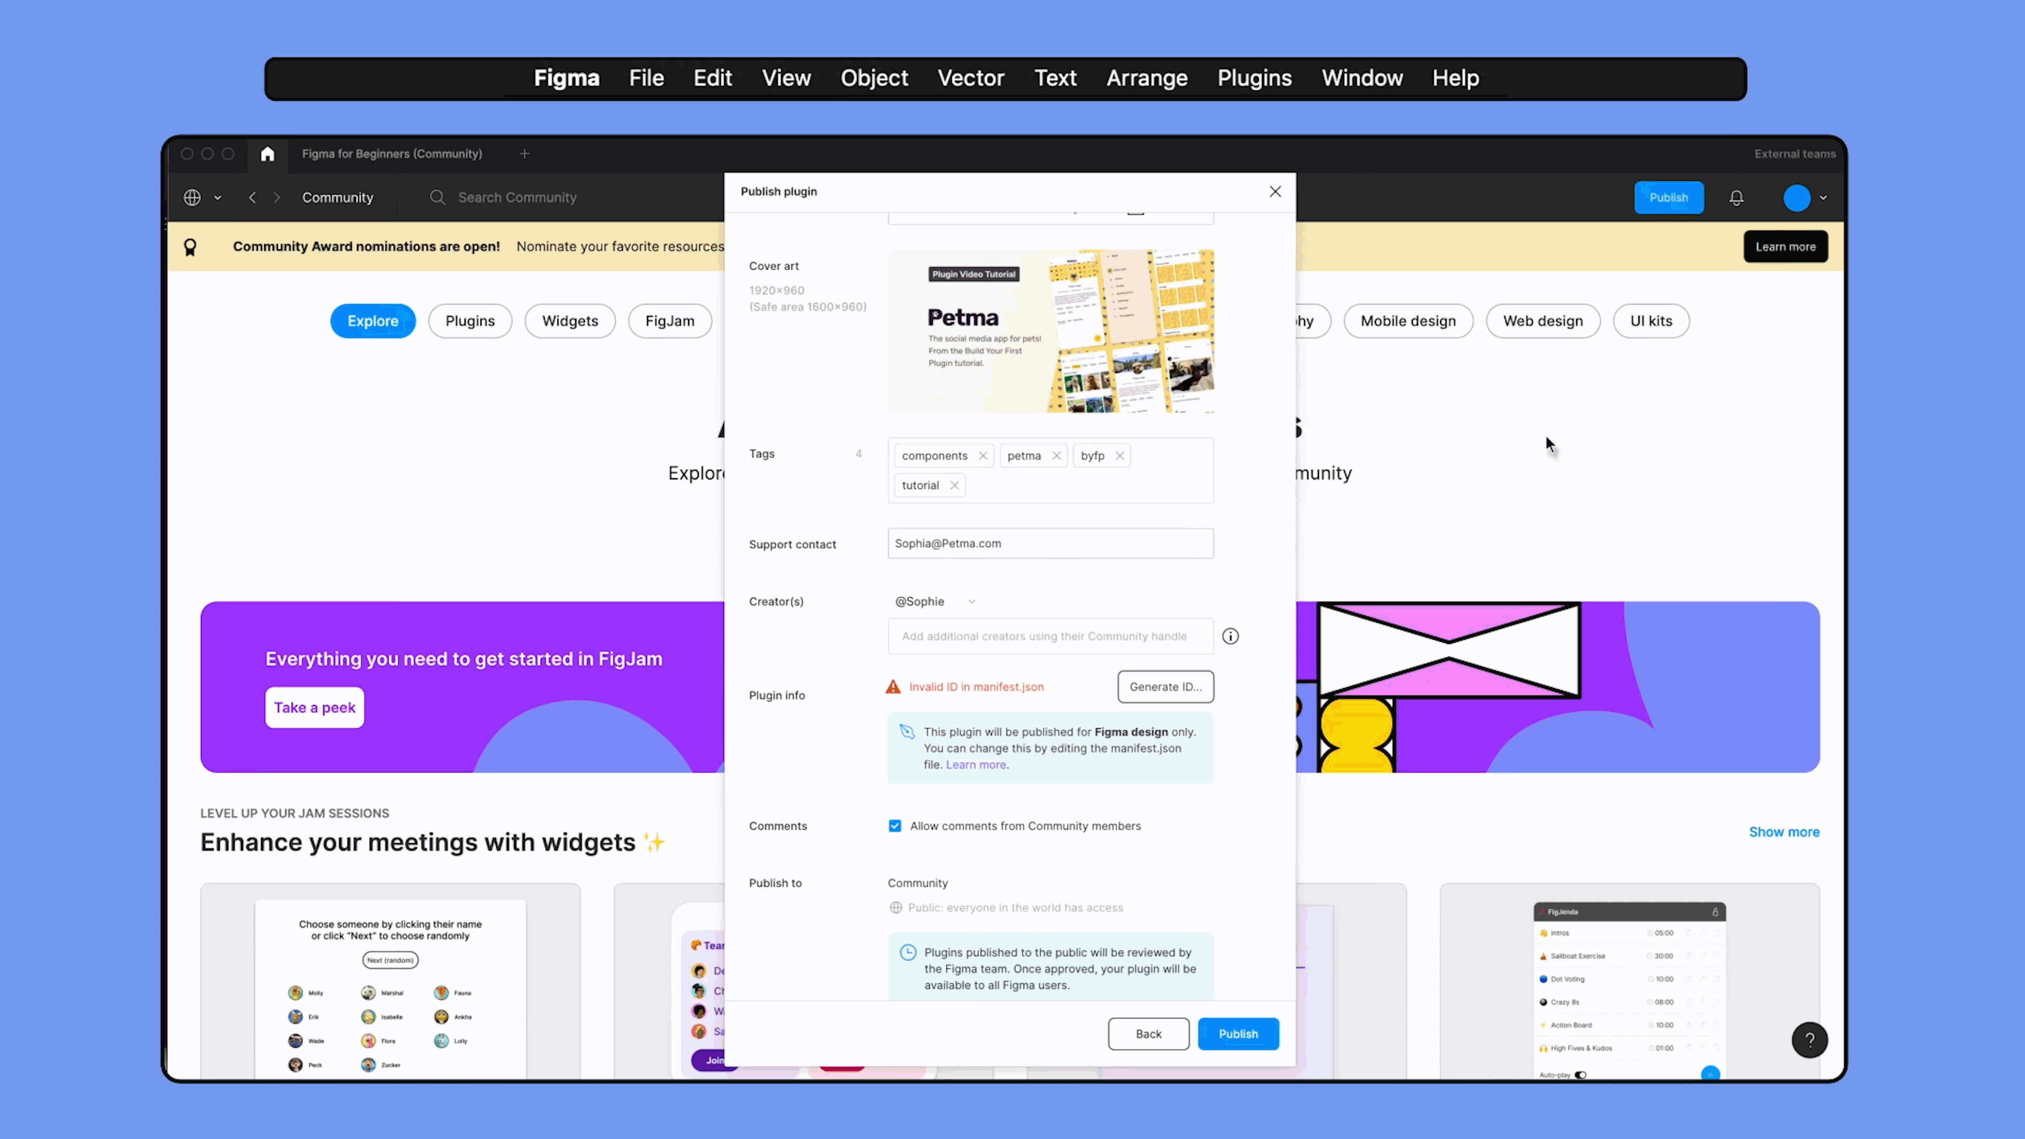2025x1139 pixels.
Task: Click the FigJam tab in Community
Action: [670, 321]
